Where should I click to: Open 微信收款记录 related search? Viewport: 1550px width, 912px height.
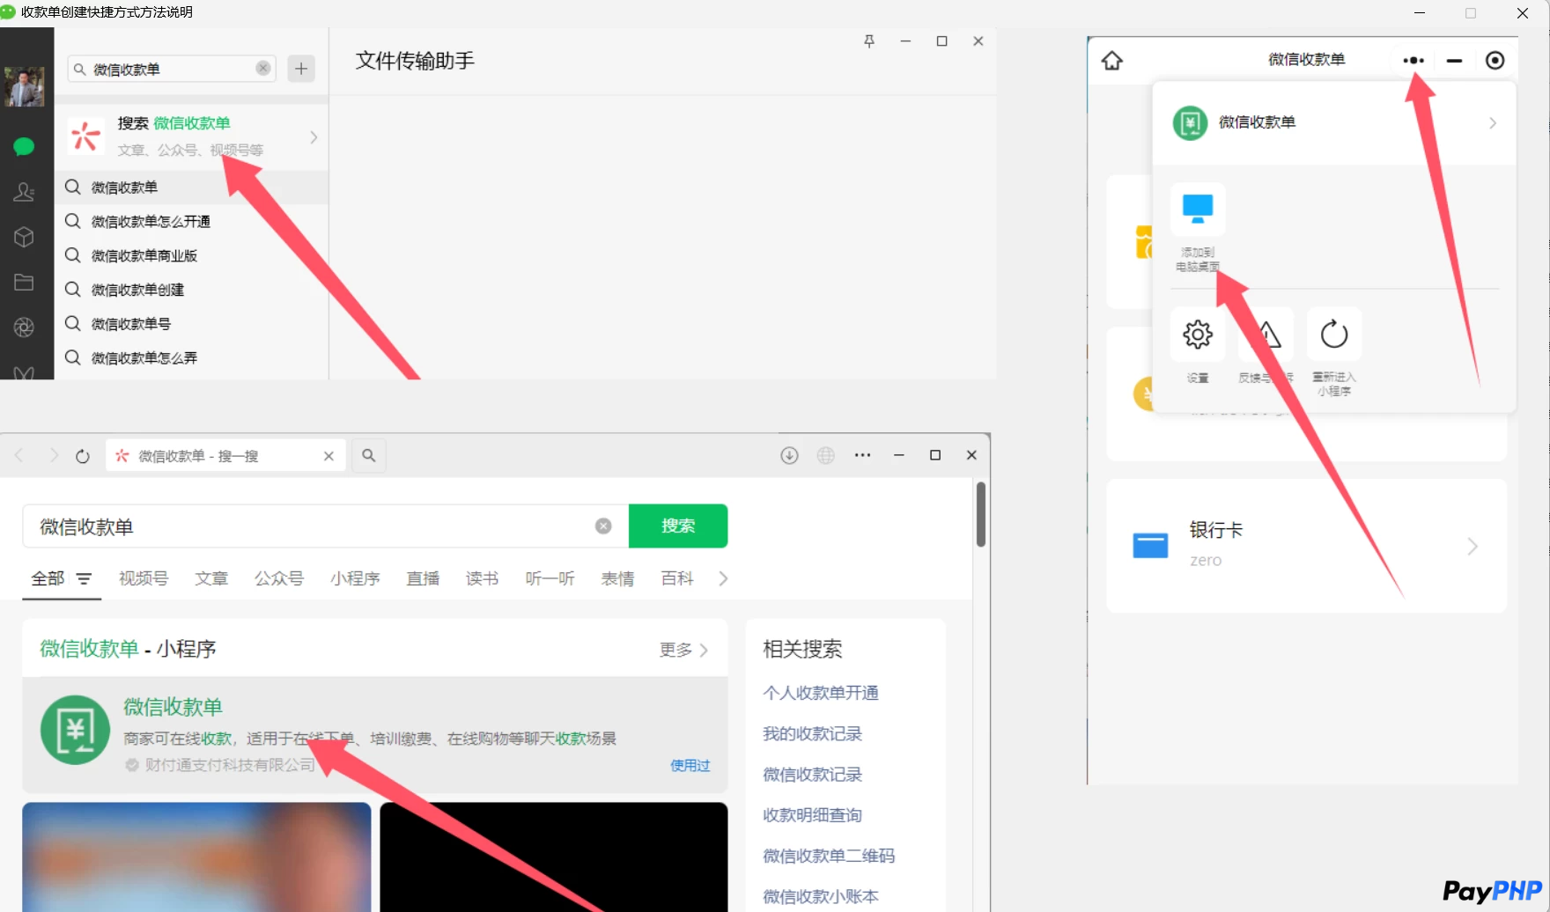pyautogui.click(x=812, y=775)
